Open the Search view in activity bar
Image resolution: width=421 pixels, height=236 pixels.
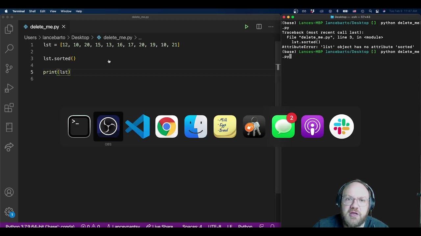tap(9, 49)
